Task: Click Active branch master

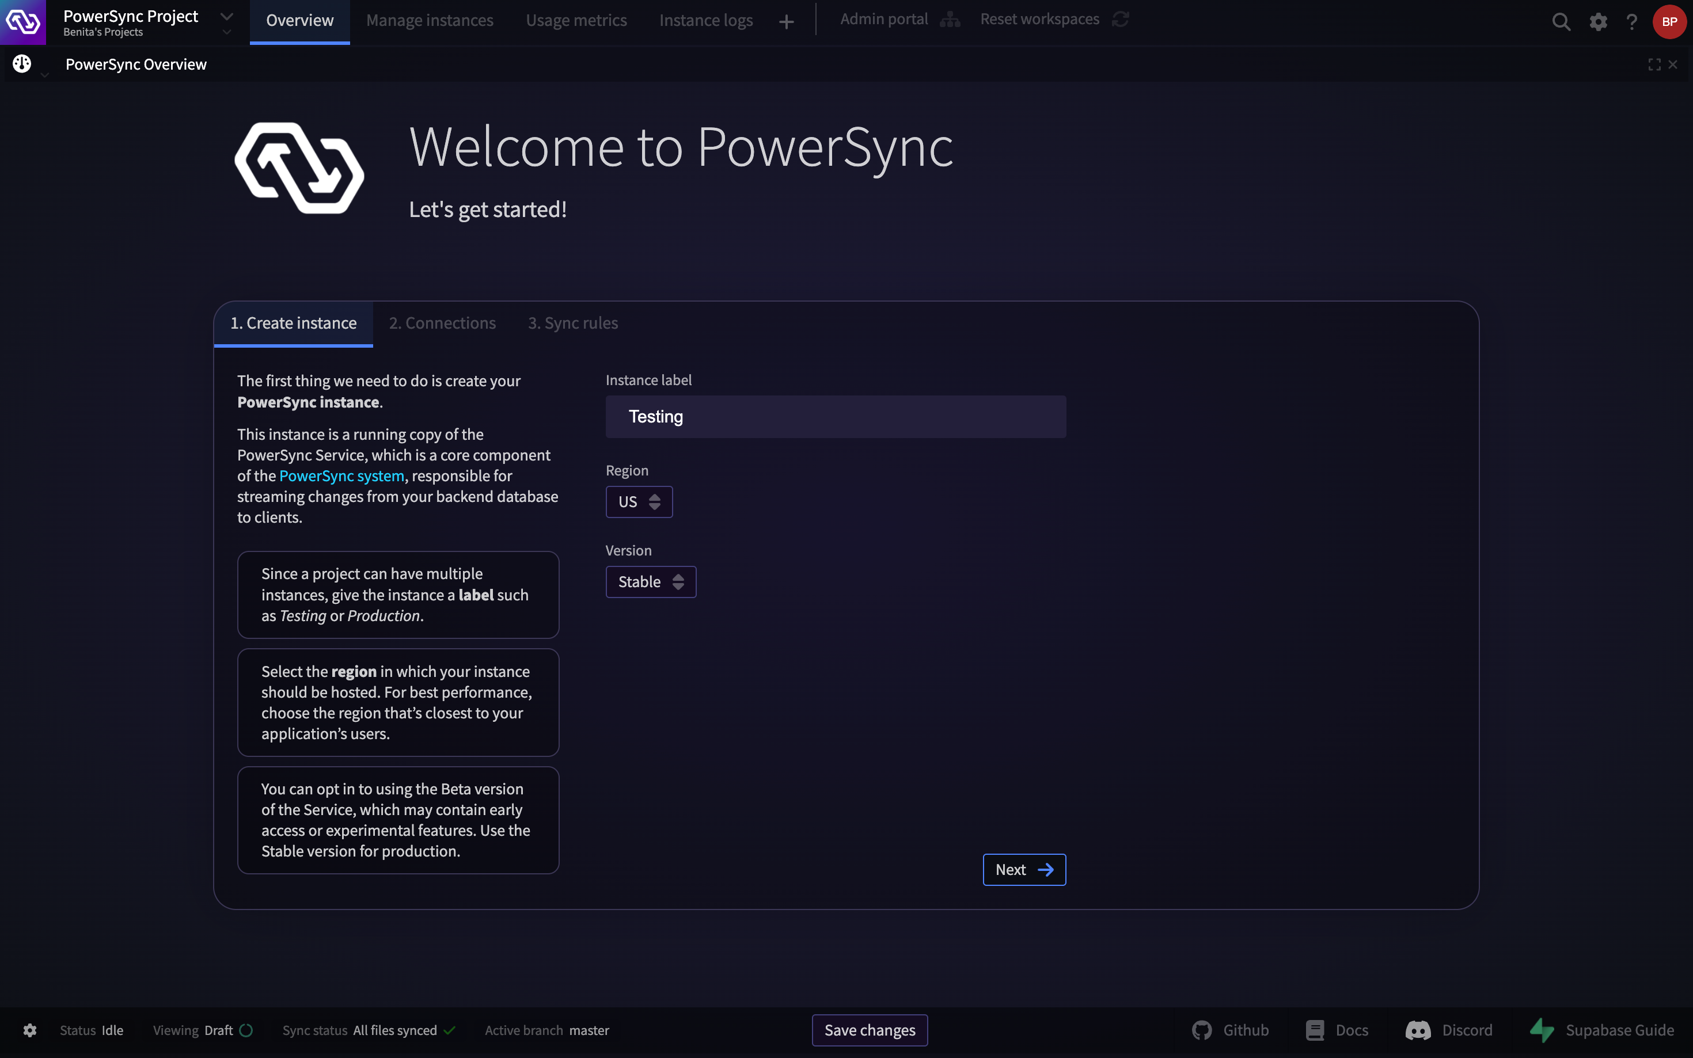Action: click(546, 1030)
